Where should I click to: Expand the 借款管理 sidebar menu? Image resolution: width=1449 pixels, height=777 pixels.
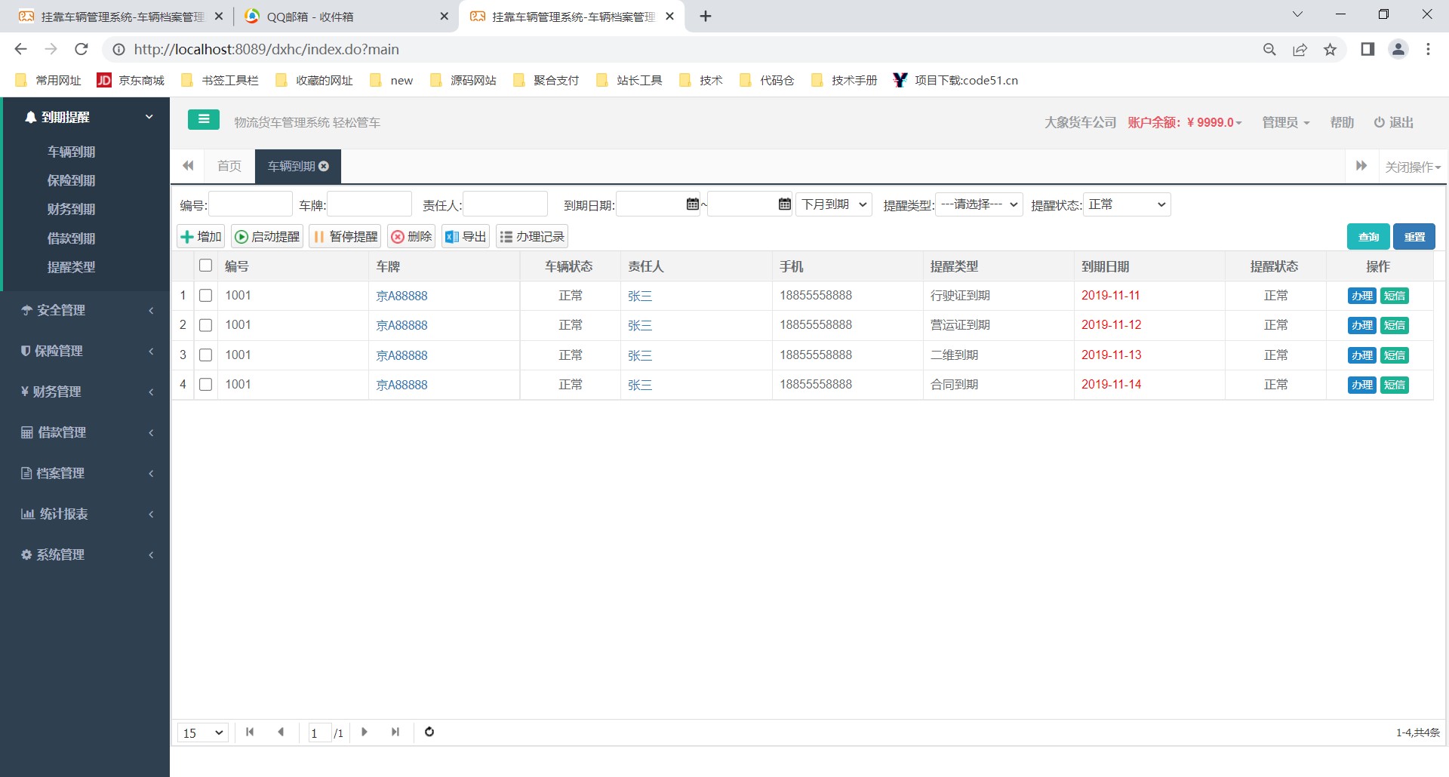coord(86,432)
